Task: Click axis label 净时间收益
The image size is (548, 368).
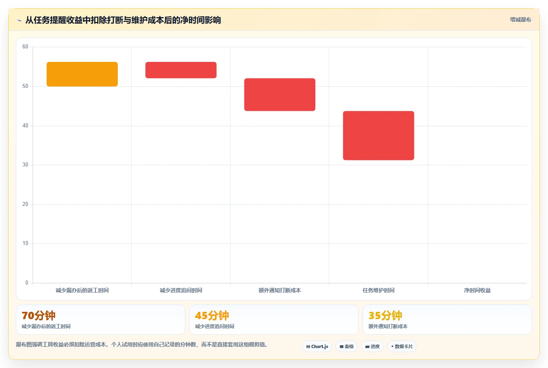Action: pos(478,290)
